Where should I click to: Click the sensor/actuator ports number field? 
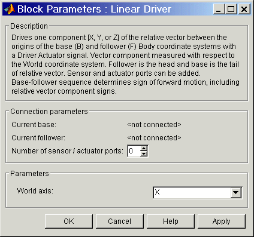[x=134, y=151]
